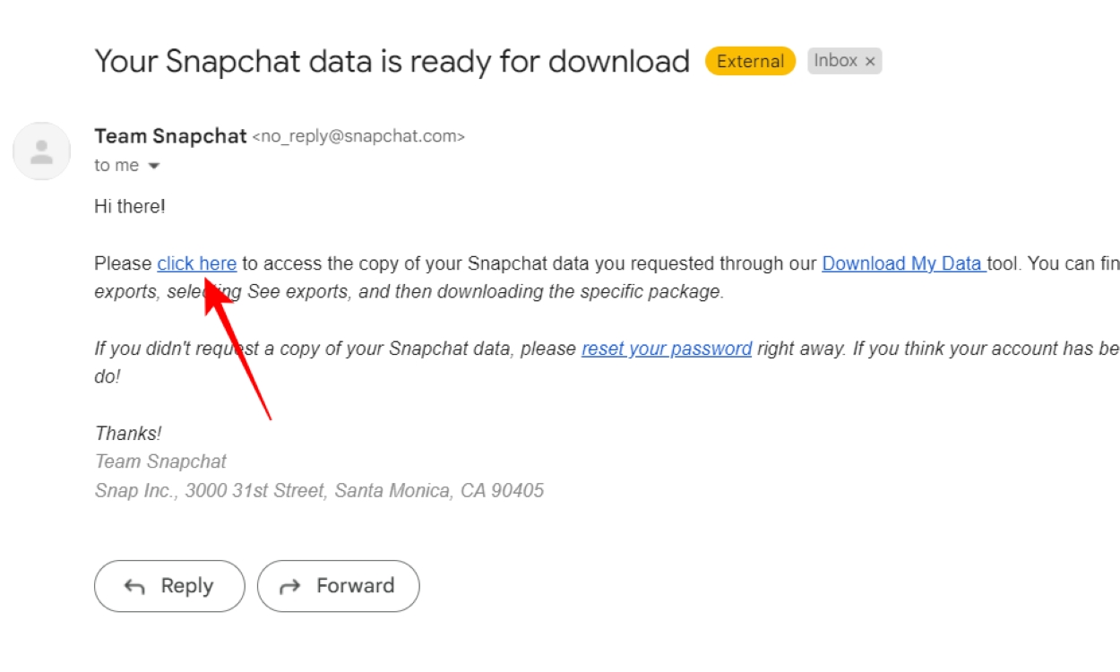Click the 'Download My Data' link
The image size is (1120, 672).
point(902,263)
